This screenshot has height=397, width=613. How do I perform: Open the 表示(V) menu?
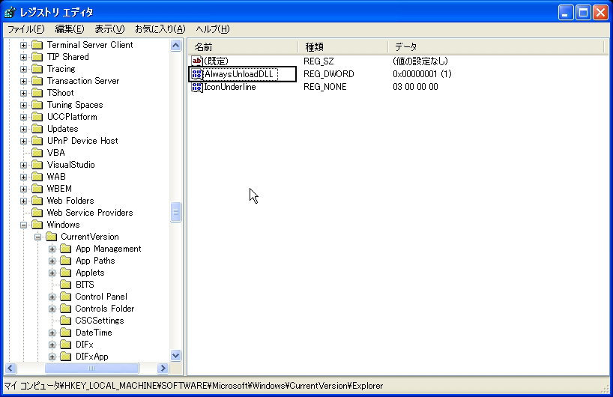(x=109, y=29)
